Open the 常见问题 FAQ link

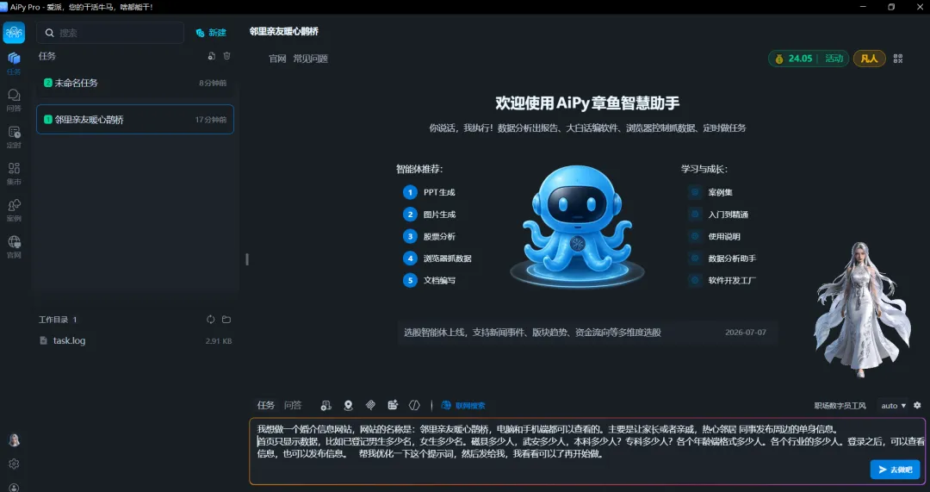tap(310, 59)
